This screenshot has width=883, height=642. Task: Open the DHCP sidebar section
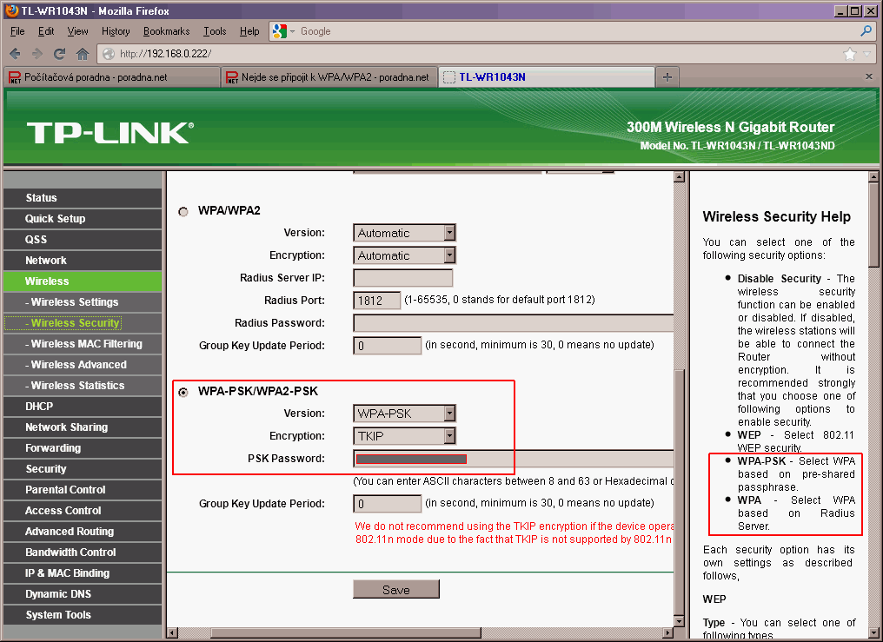[39, 407]
